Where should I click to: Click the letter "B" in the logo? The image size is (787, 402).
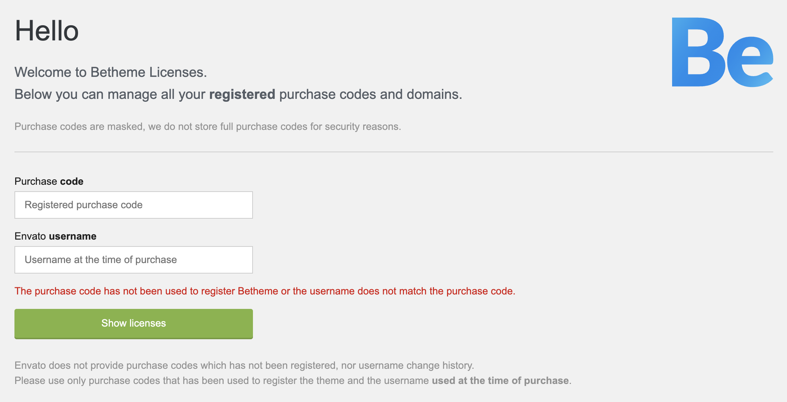pos(697,52)
